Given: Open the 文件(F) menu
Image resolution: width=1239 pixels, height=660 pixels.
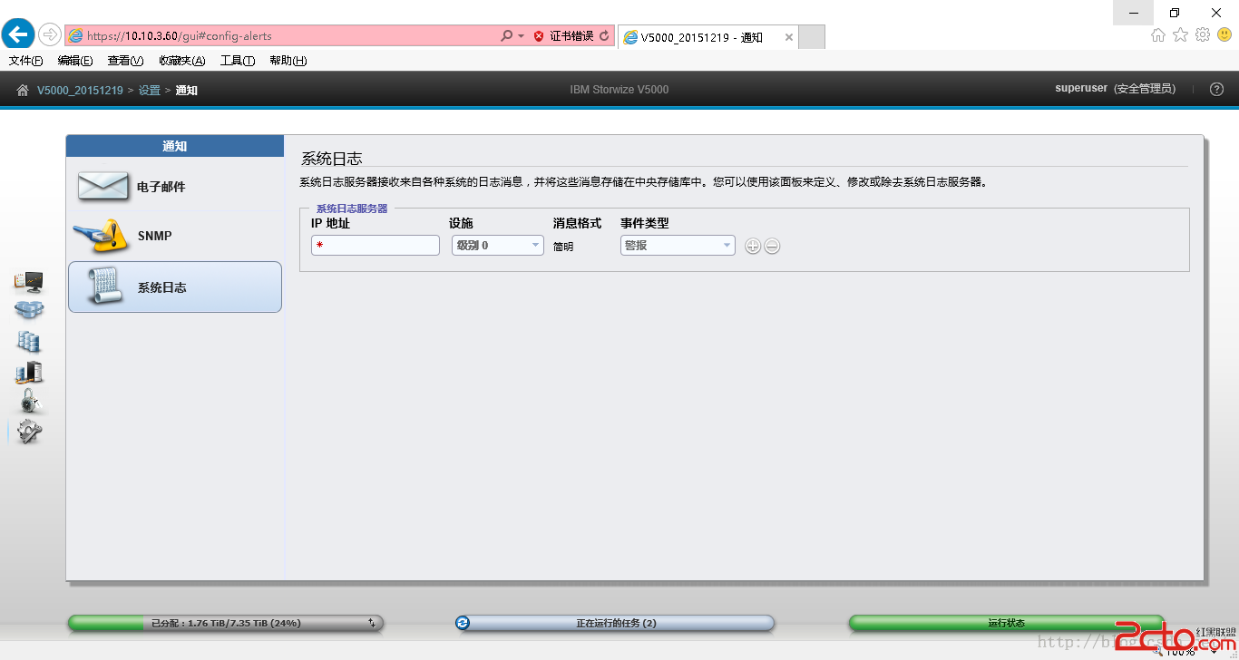Looking at the screenshot, I should pyautogui.click(x=26, y=61).
